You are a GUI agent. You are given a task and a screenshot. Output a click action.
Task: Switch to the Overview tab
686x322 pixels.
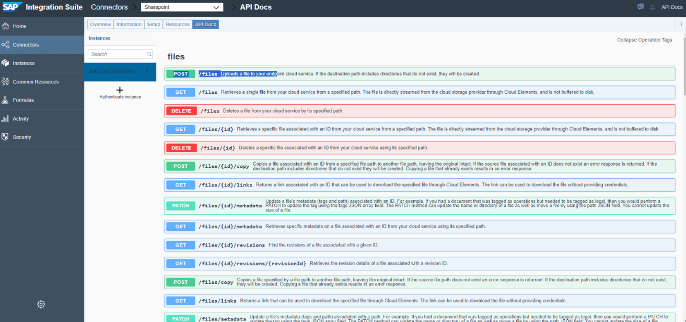pyautogui.click(x=100, y=24)
